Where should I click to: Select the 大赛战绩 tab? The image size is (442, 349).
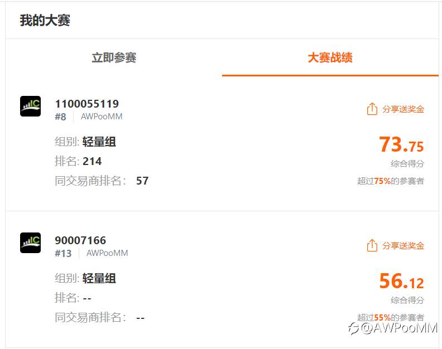click(330, 57)
